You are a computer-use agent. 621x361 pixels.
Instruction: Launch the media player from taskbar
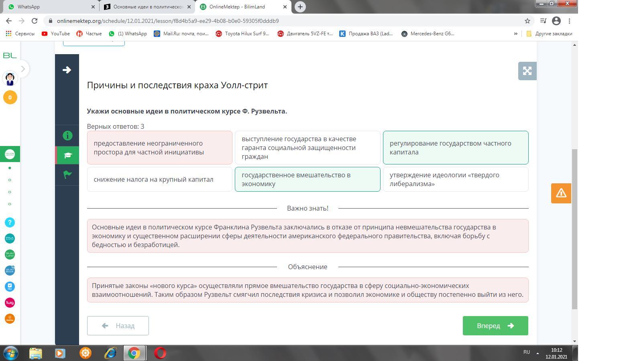pos(60,353)
